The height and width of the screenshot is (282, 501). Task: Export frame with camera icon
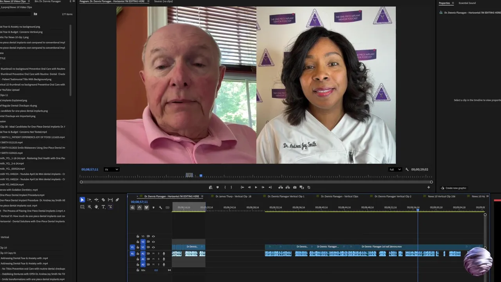(295, 187)
